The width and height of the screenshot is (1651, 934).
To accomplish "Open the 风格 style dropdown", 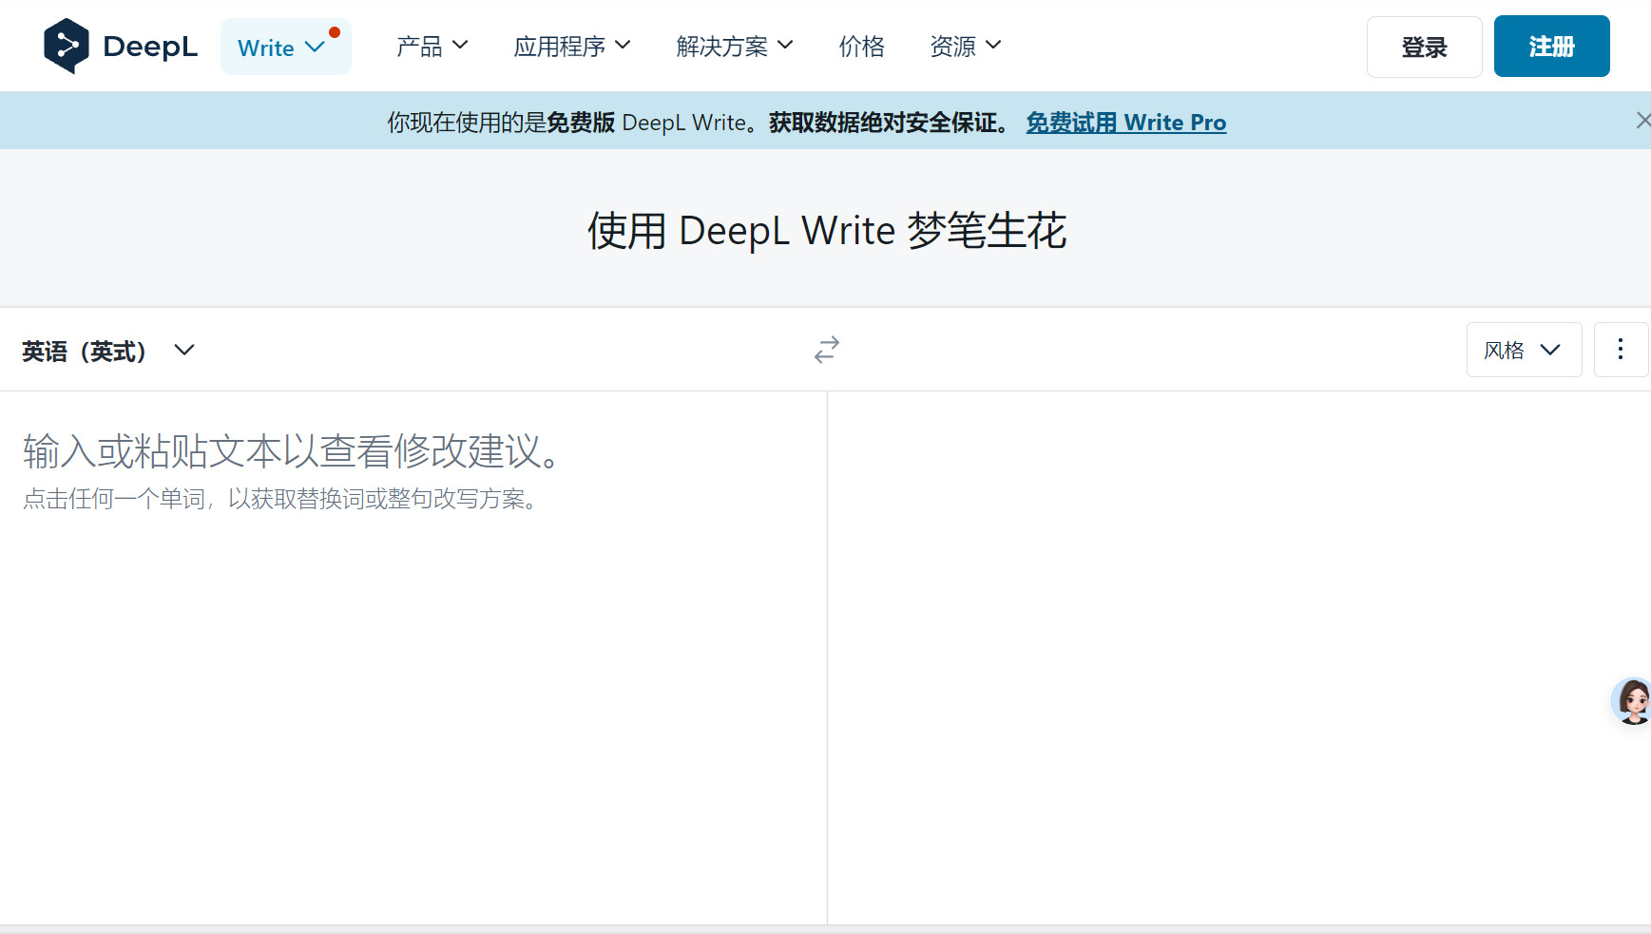I will point(1524,350).
